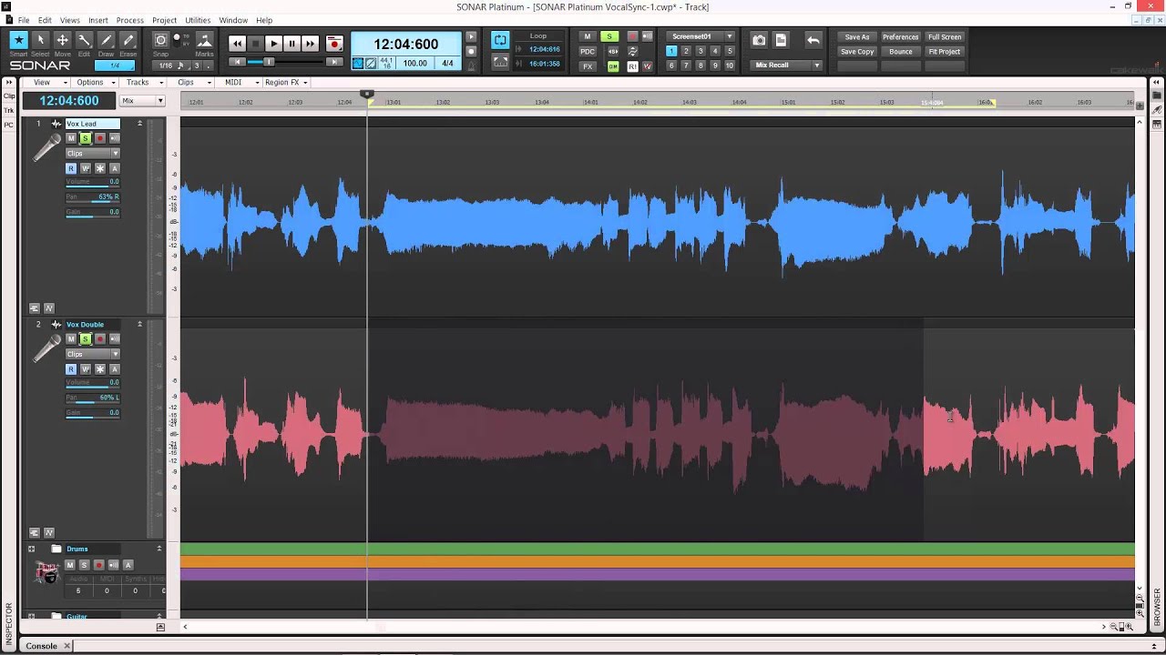Toggle input echo on Vox Lead track
The width and height of the screenshot is (1166, 655).
pyautogui.click(x=115, y=138)
